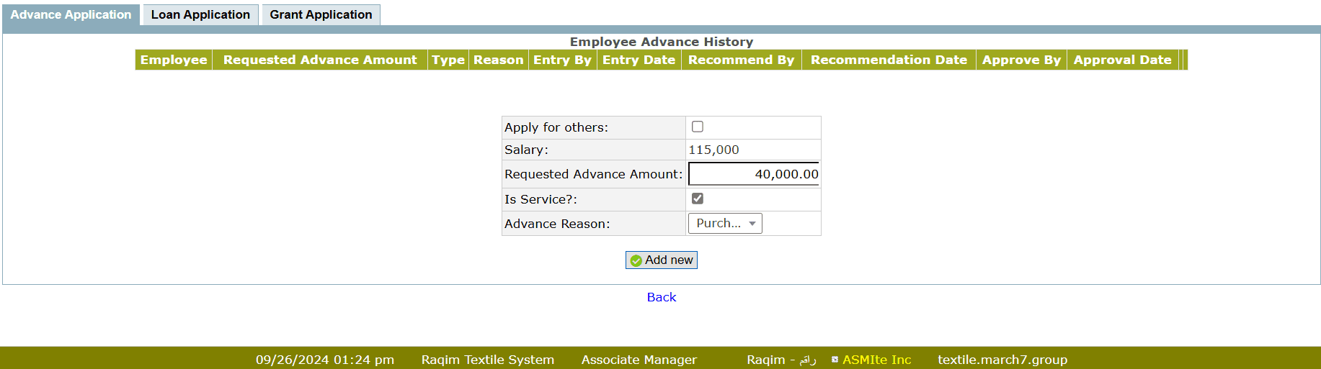The width and height of the screenshot is (1321, 369).
Task: Click the Reason column header
Action: coord(498,60)
